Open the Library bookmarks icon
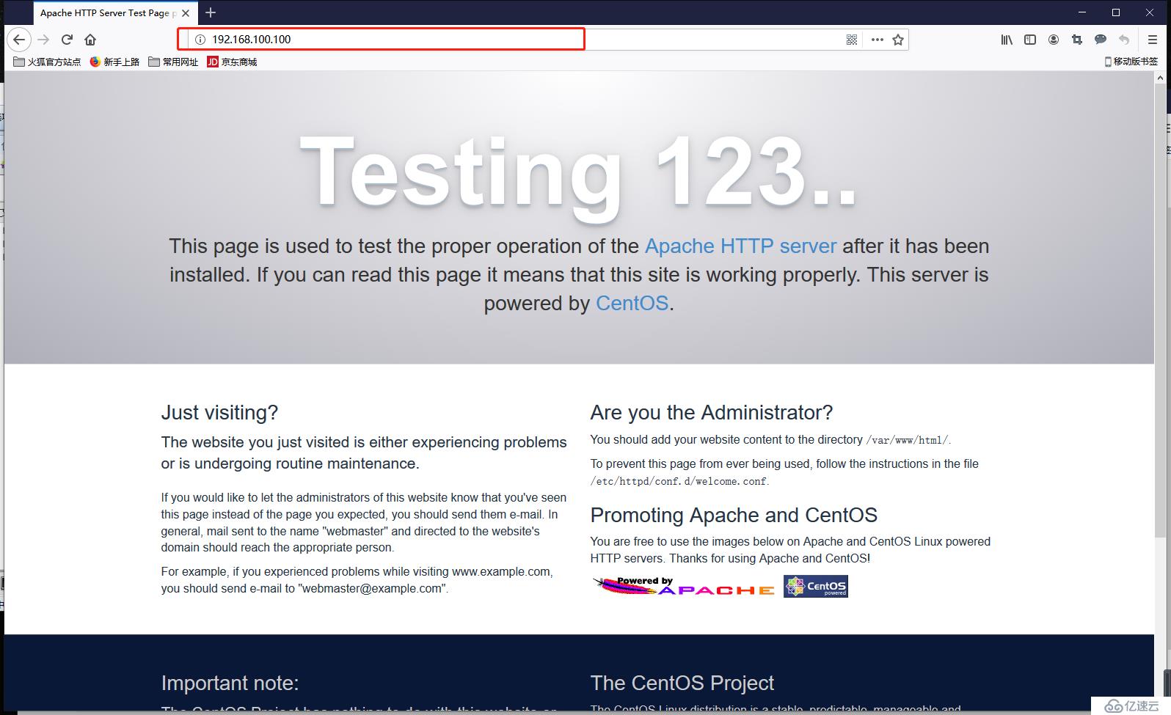The image size is (1171, 715). click(1007, 40)
